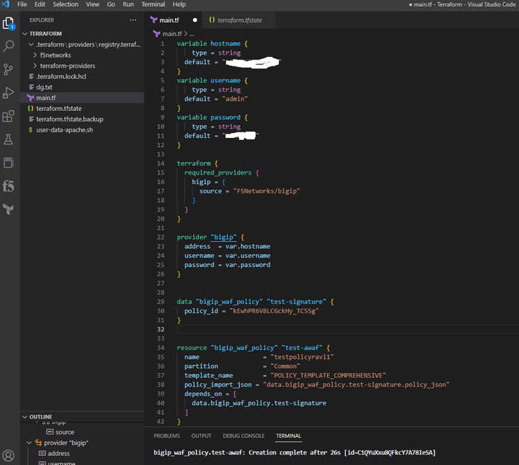
Task: Open the Search view in activity bar
Action: 9,46
